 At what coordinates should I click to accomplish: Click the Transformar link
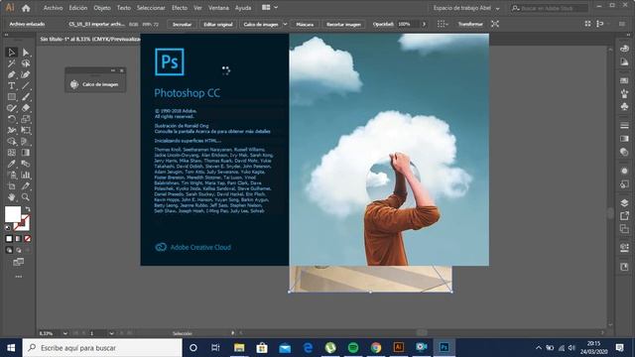point(470,24)
